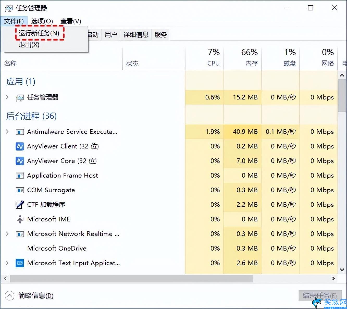The height and width of the screenshot is (309, 347).
Task: Switch to the 用户 tab
Action: tap(111, 34)
